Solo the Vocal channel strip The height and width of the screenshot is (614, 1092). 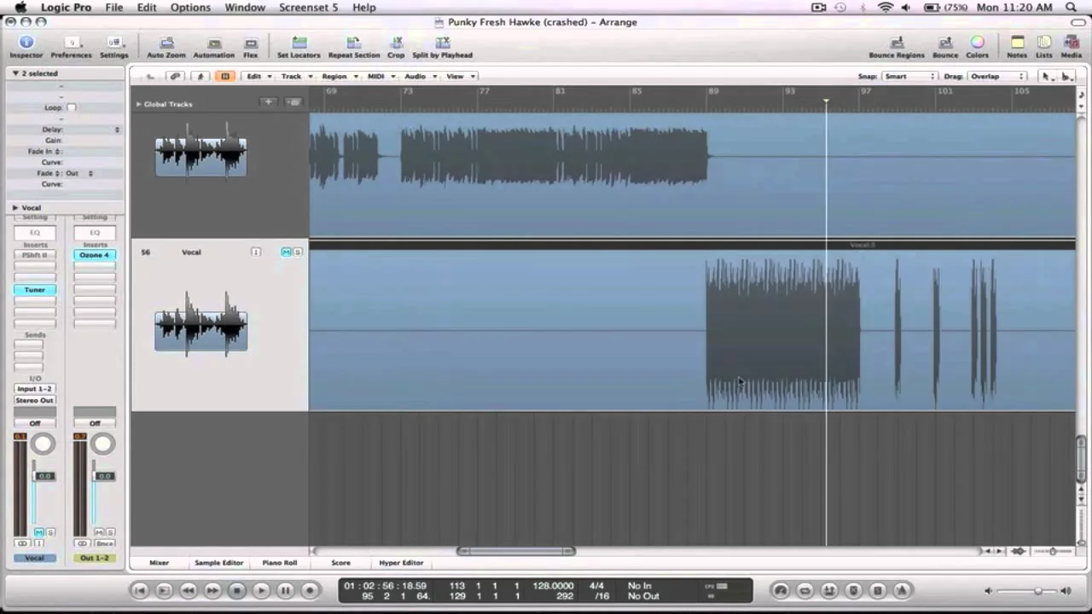coord(50,532)
